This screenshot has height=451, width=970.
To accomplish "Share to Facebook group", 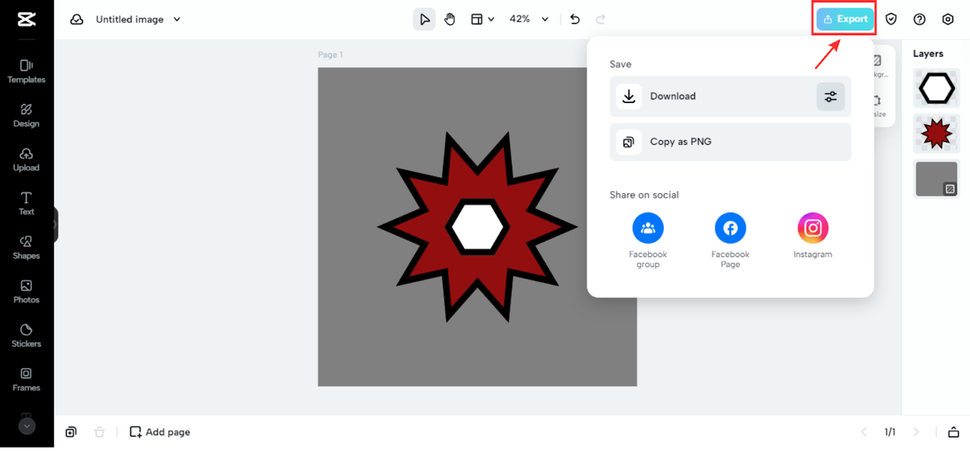I will coord(648,240).
